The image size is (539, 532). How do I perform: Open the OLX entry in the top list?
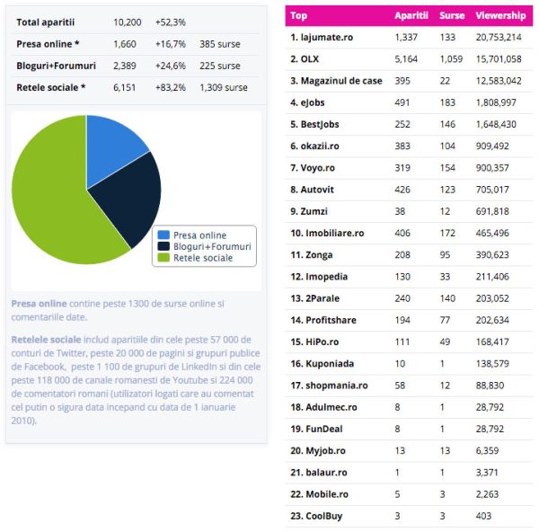click(308, 58)
